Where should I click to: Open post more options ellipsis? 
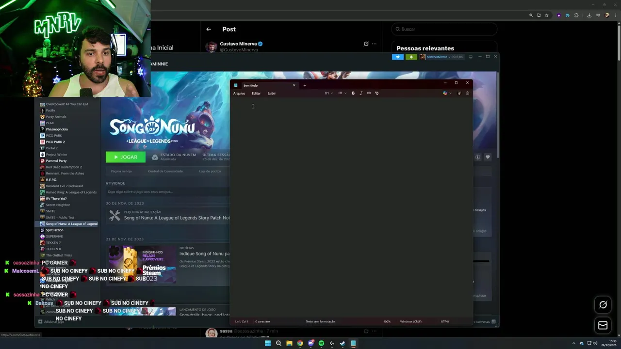click(374, 44)
